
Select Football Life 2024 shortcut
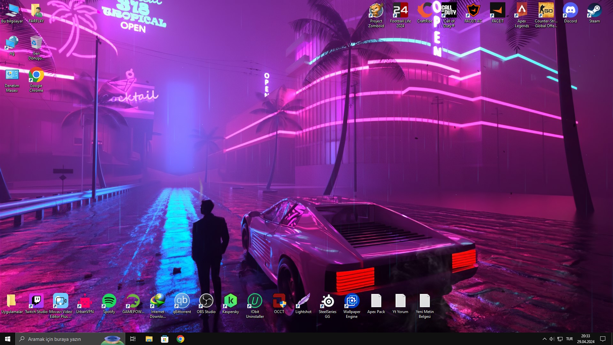[401, 15]
